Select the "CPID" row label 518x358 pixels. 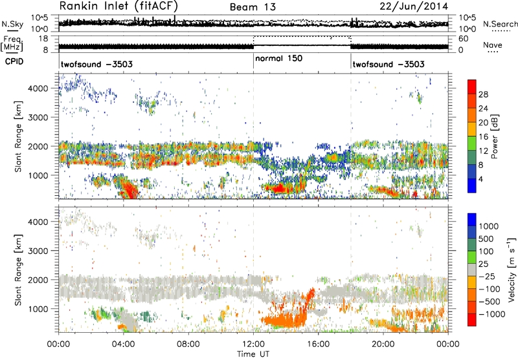[x=14, y=61]
